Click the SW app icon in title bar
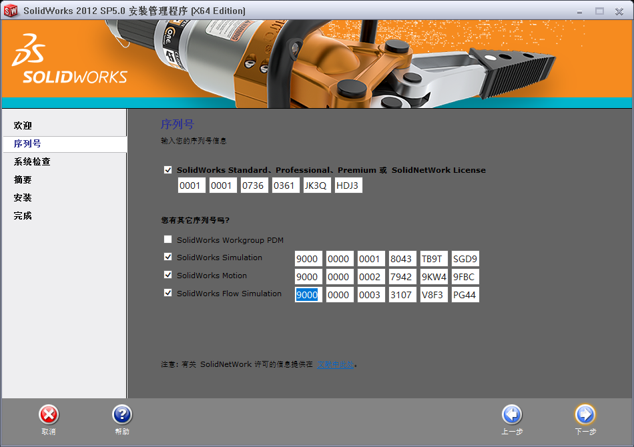 click(x=11, y=11)
